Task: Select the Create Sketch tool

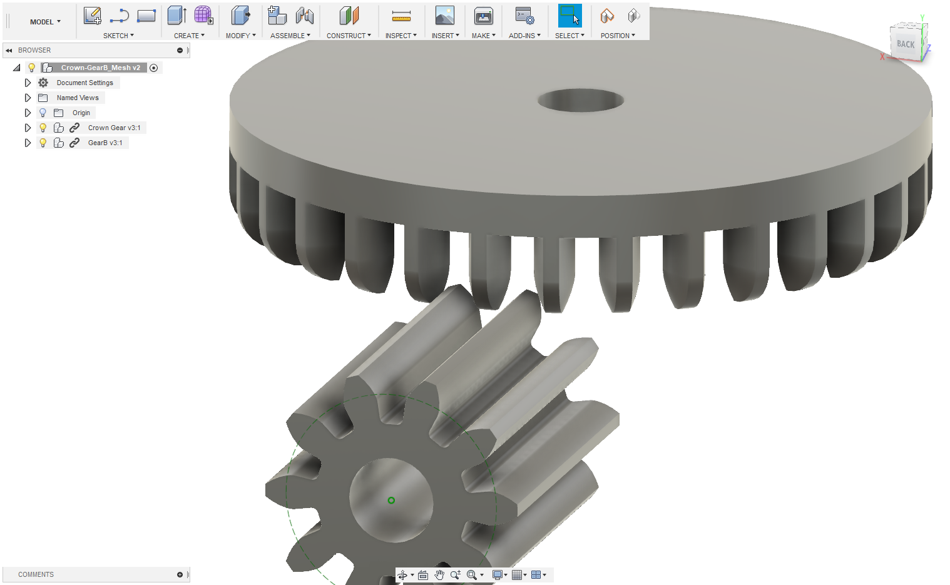Action: [93, 16]
